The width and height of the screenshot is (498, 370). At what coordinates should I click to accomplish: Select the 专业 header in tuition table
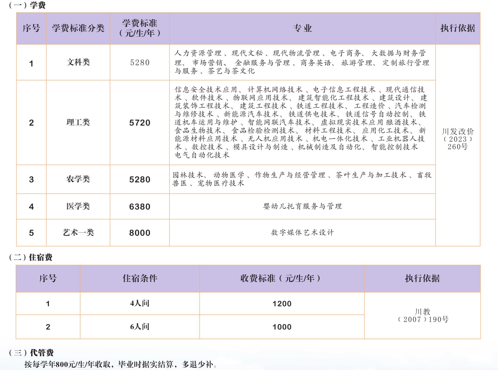pos(302,28)
